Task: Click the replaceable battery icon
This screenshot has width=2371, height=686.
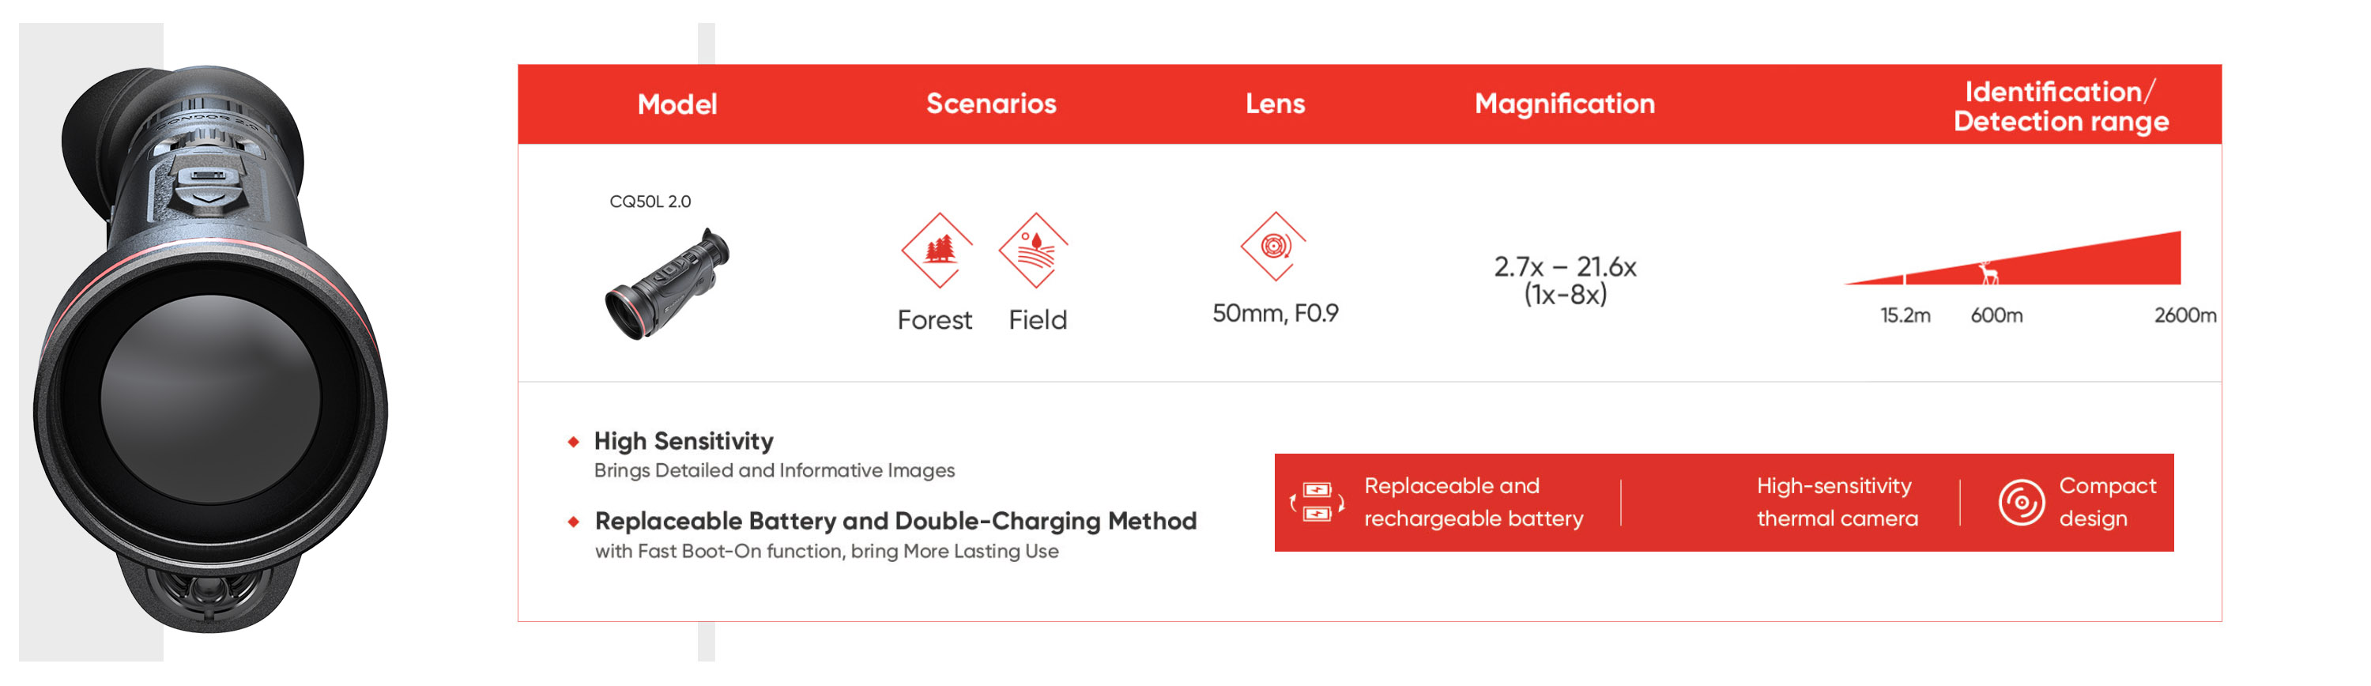Action: coord(1317,502)
